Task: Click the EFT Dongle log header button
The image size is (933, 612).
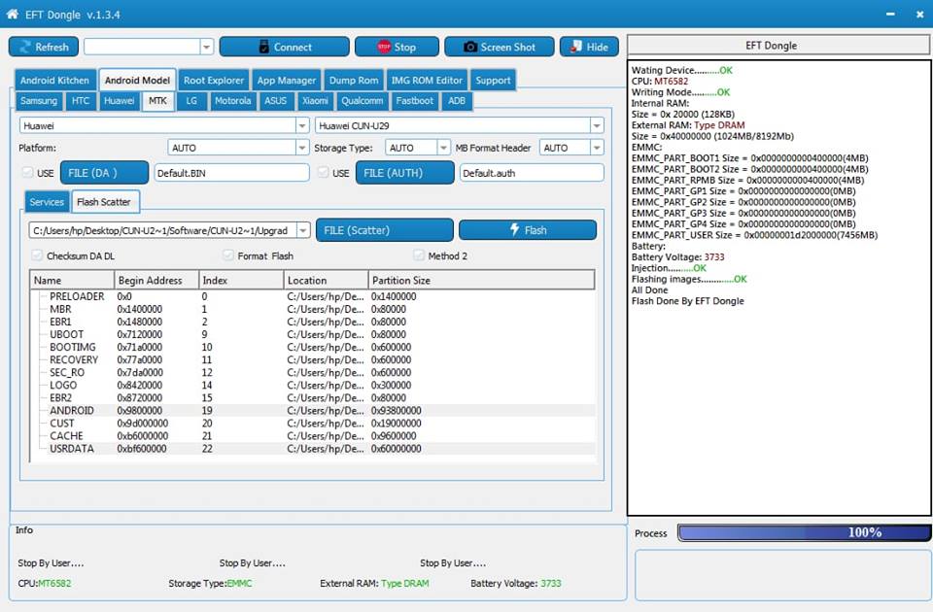Action: pyautogui.click(x=778, y=46)
